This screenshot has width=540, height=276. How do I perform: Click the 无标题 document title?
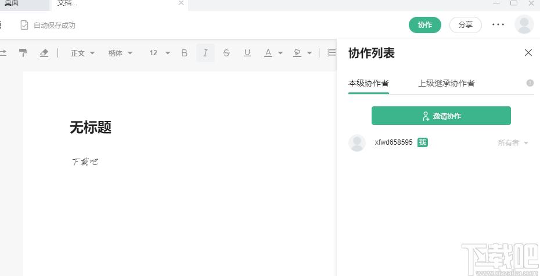(91, 127)
